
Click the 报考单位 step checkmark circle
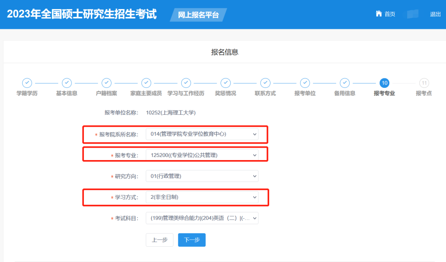coord(305,83)
